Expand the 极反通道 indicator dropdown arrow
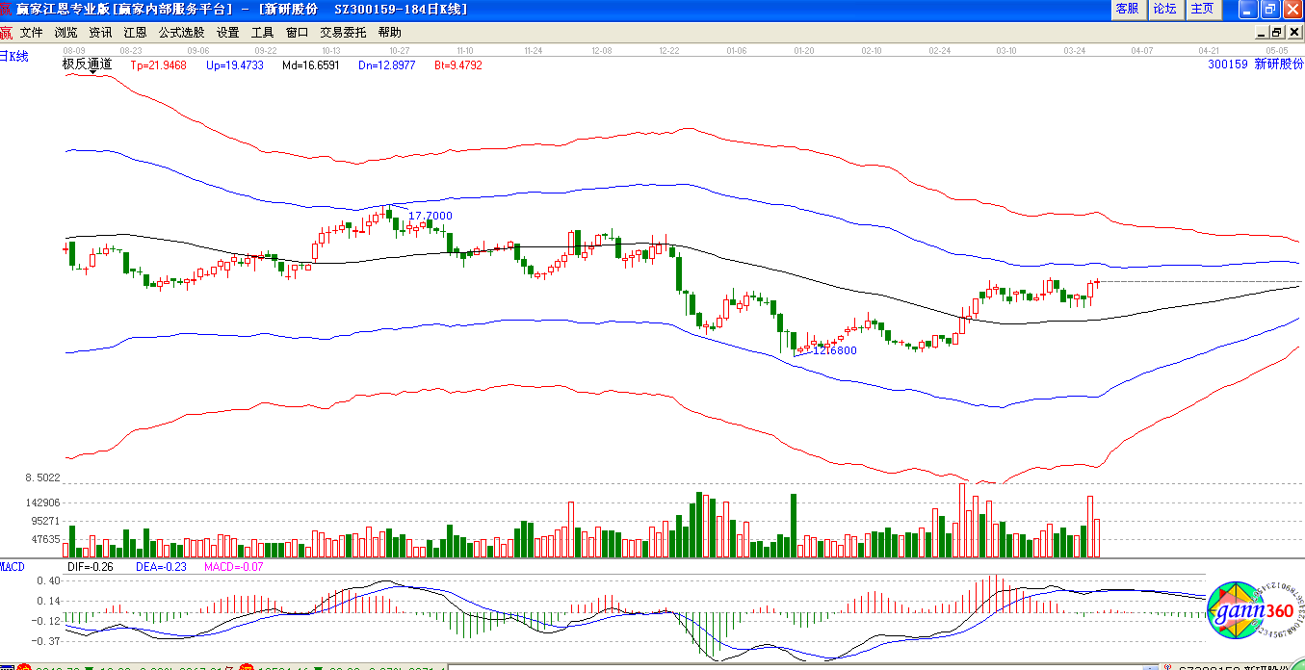This screenshot has height=670, width=1305. coord(91,72)
